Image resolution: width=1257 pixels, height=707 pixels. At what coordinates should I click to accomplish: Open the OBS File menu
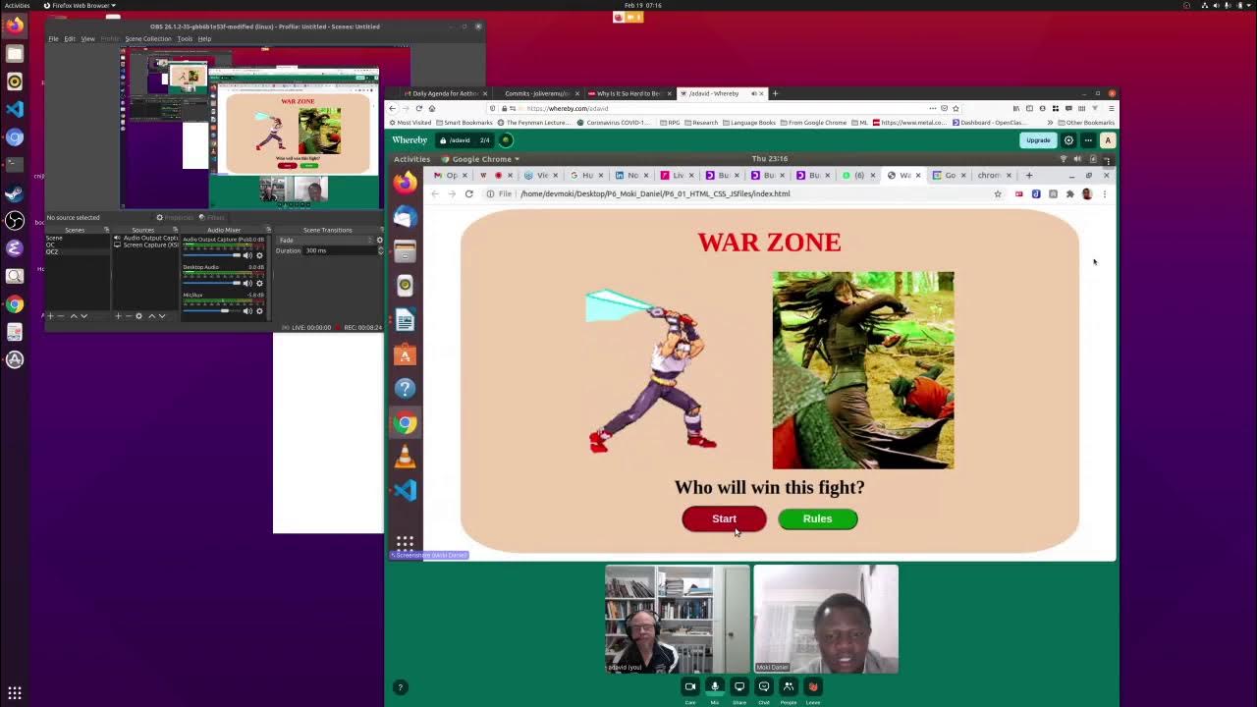pyautogui.click(x=53, y=38)
